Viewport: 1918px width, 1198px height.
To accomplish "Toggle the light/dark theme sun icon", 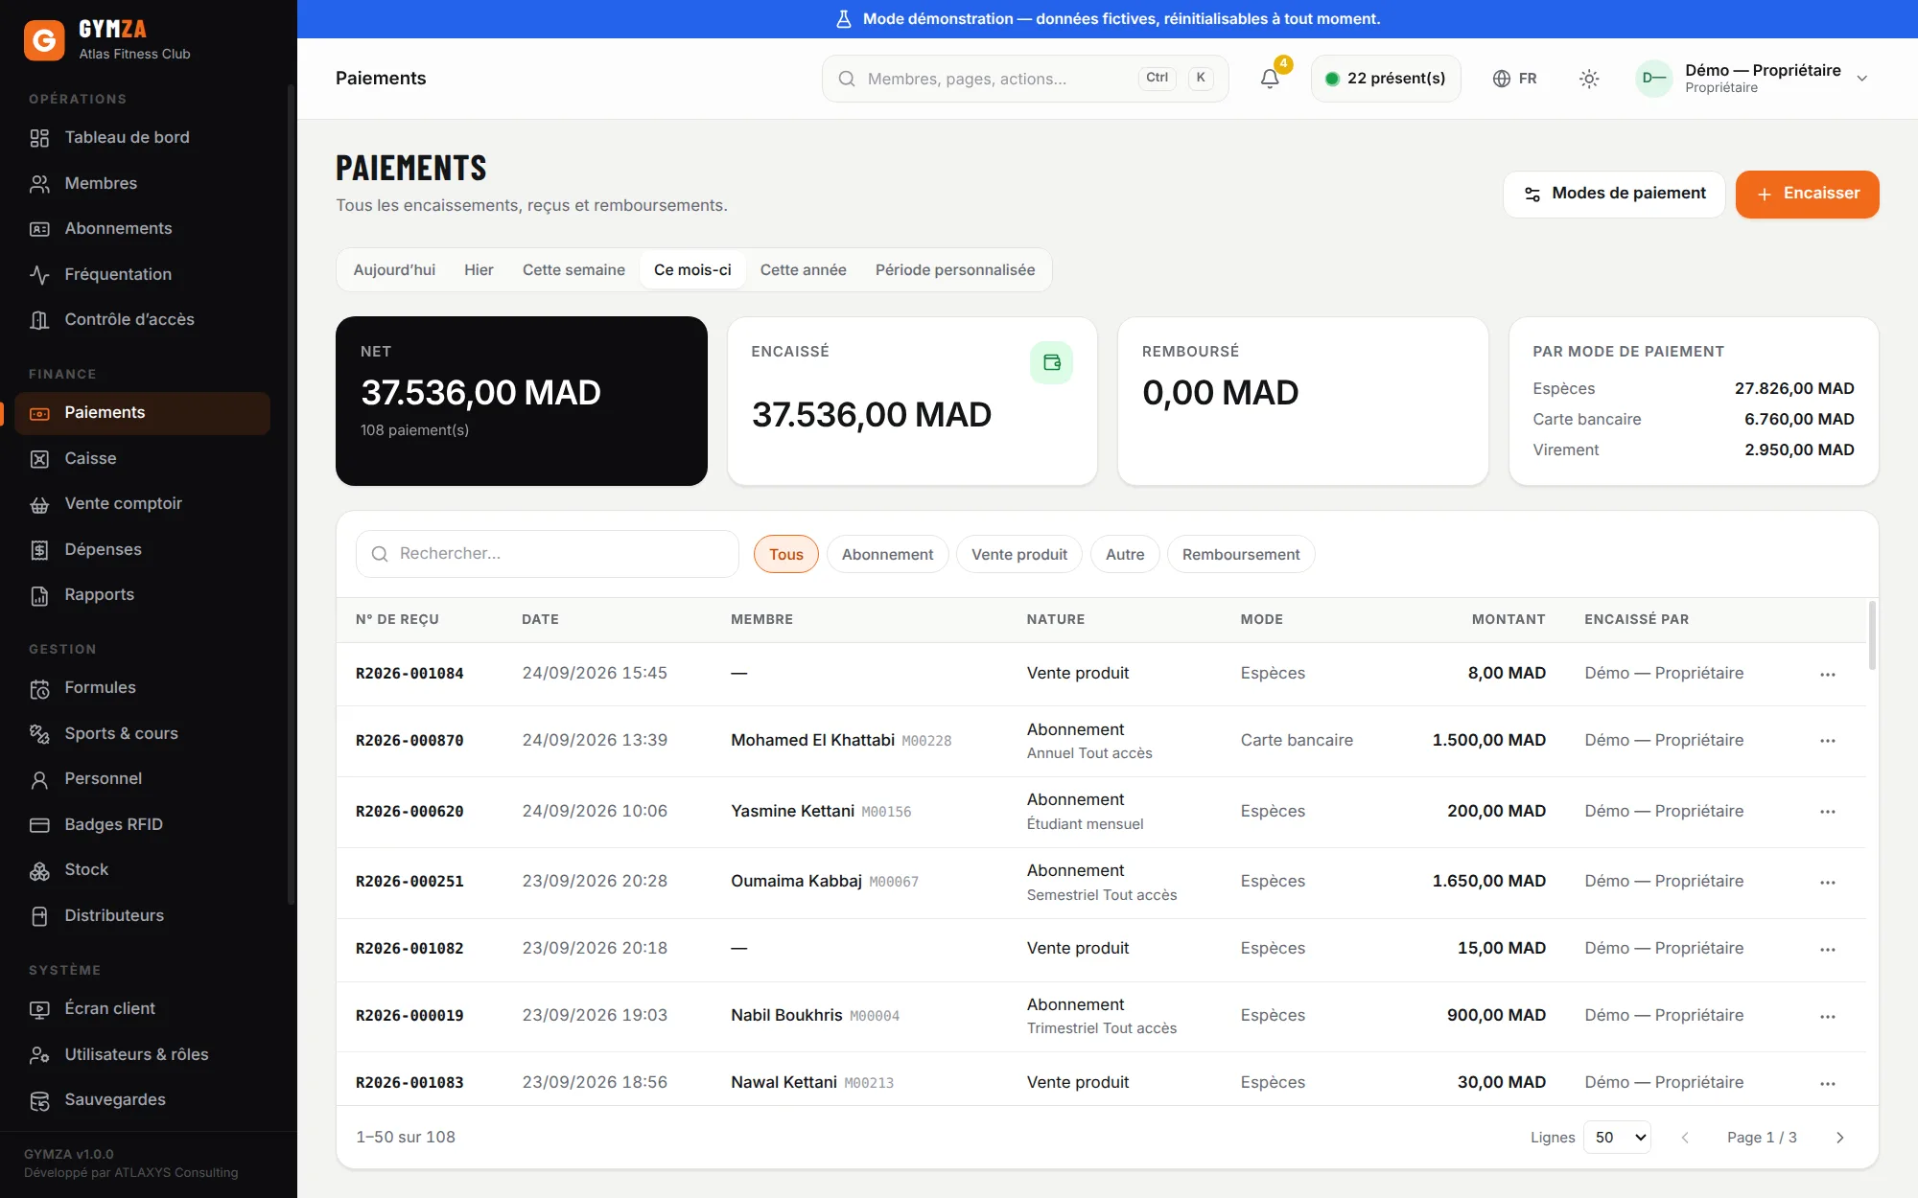I will point(1589,79).
